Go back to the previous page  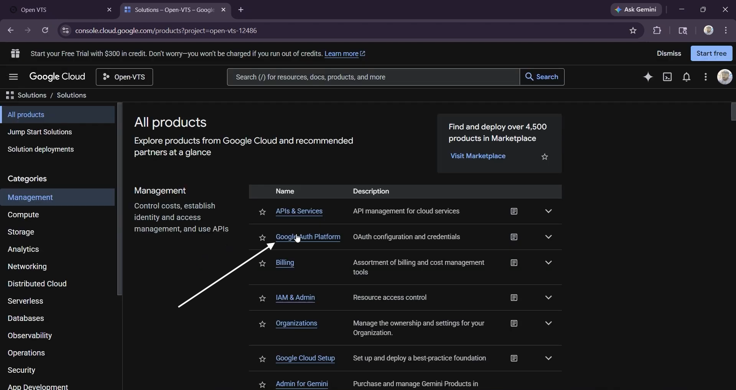point(11,30)
